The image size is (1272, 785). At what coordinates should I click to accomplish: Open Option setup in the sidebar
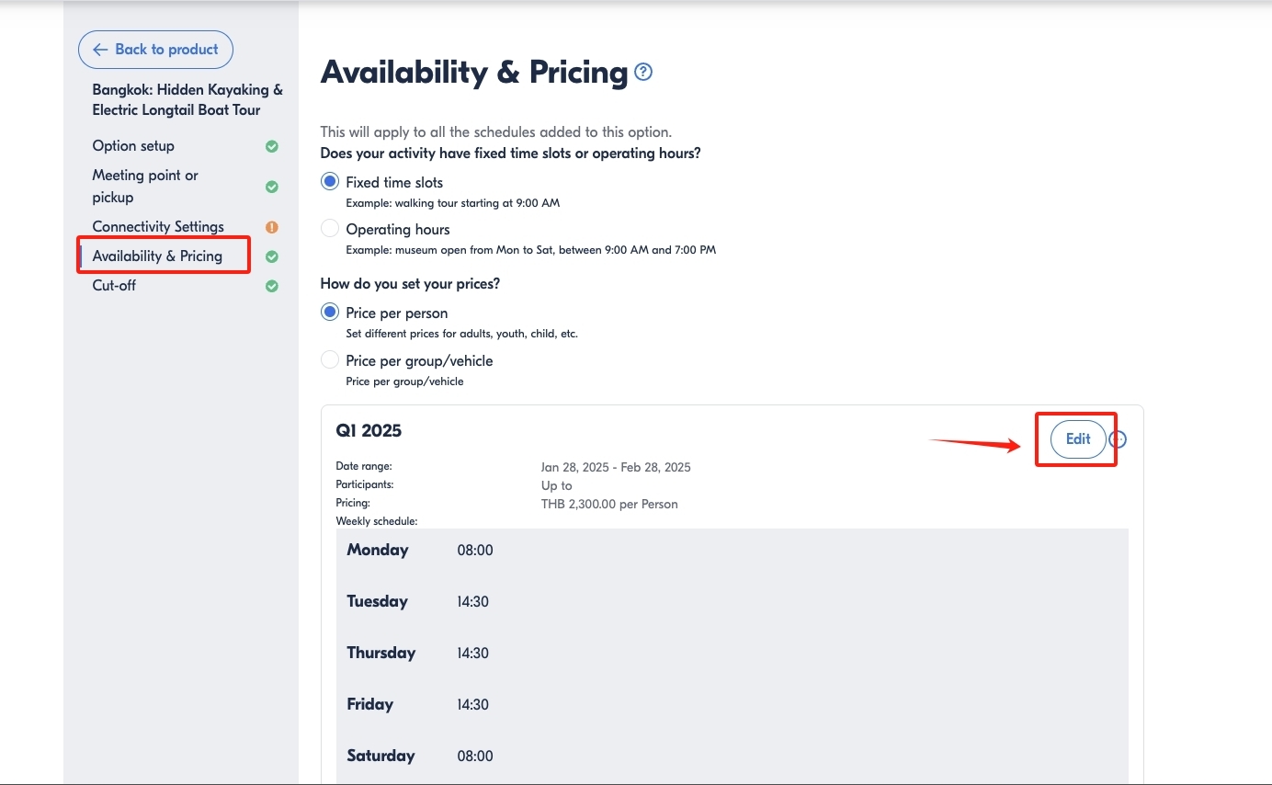(x=133, y=146)
